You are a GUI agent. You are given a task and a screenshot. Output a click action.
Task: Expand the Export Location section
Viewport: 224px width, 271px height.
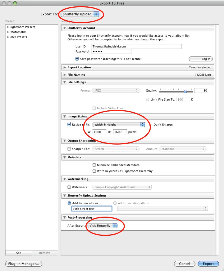click(x=65, y=68)
